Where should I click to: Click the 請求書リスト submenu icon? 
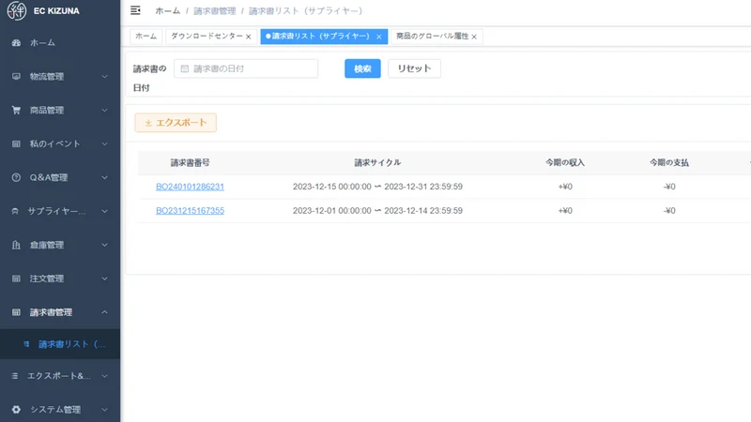tap(26, 344)
